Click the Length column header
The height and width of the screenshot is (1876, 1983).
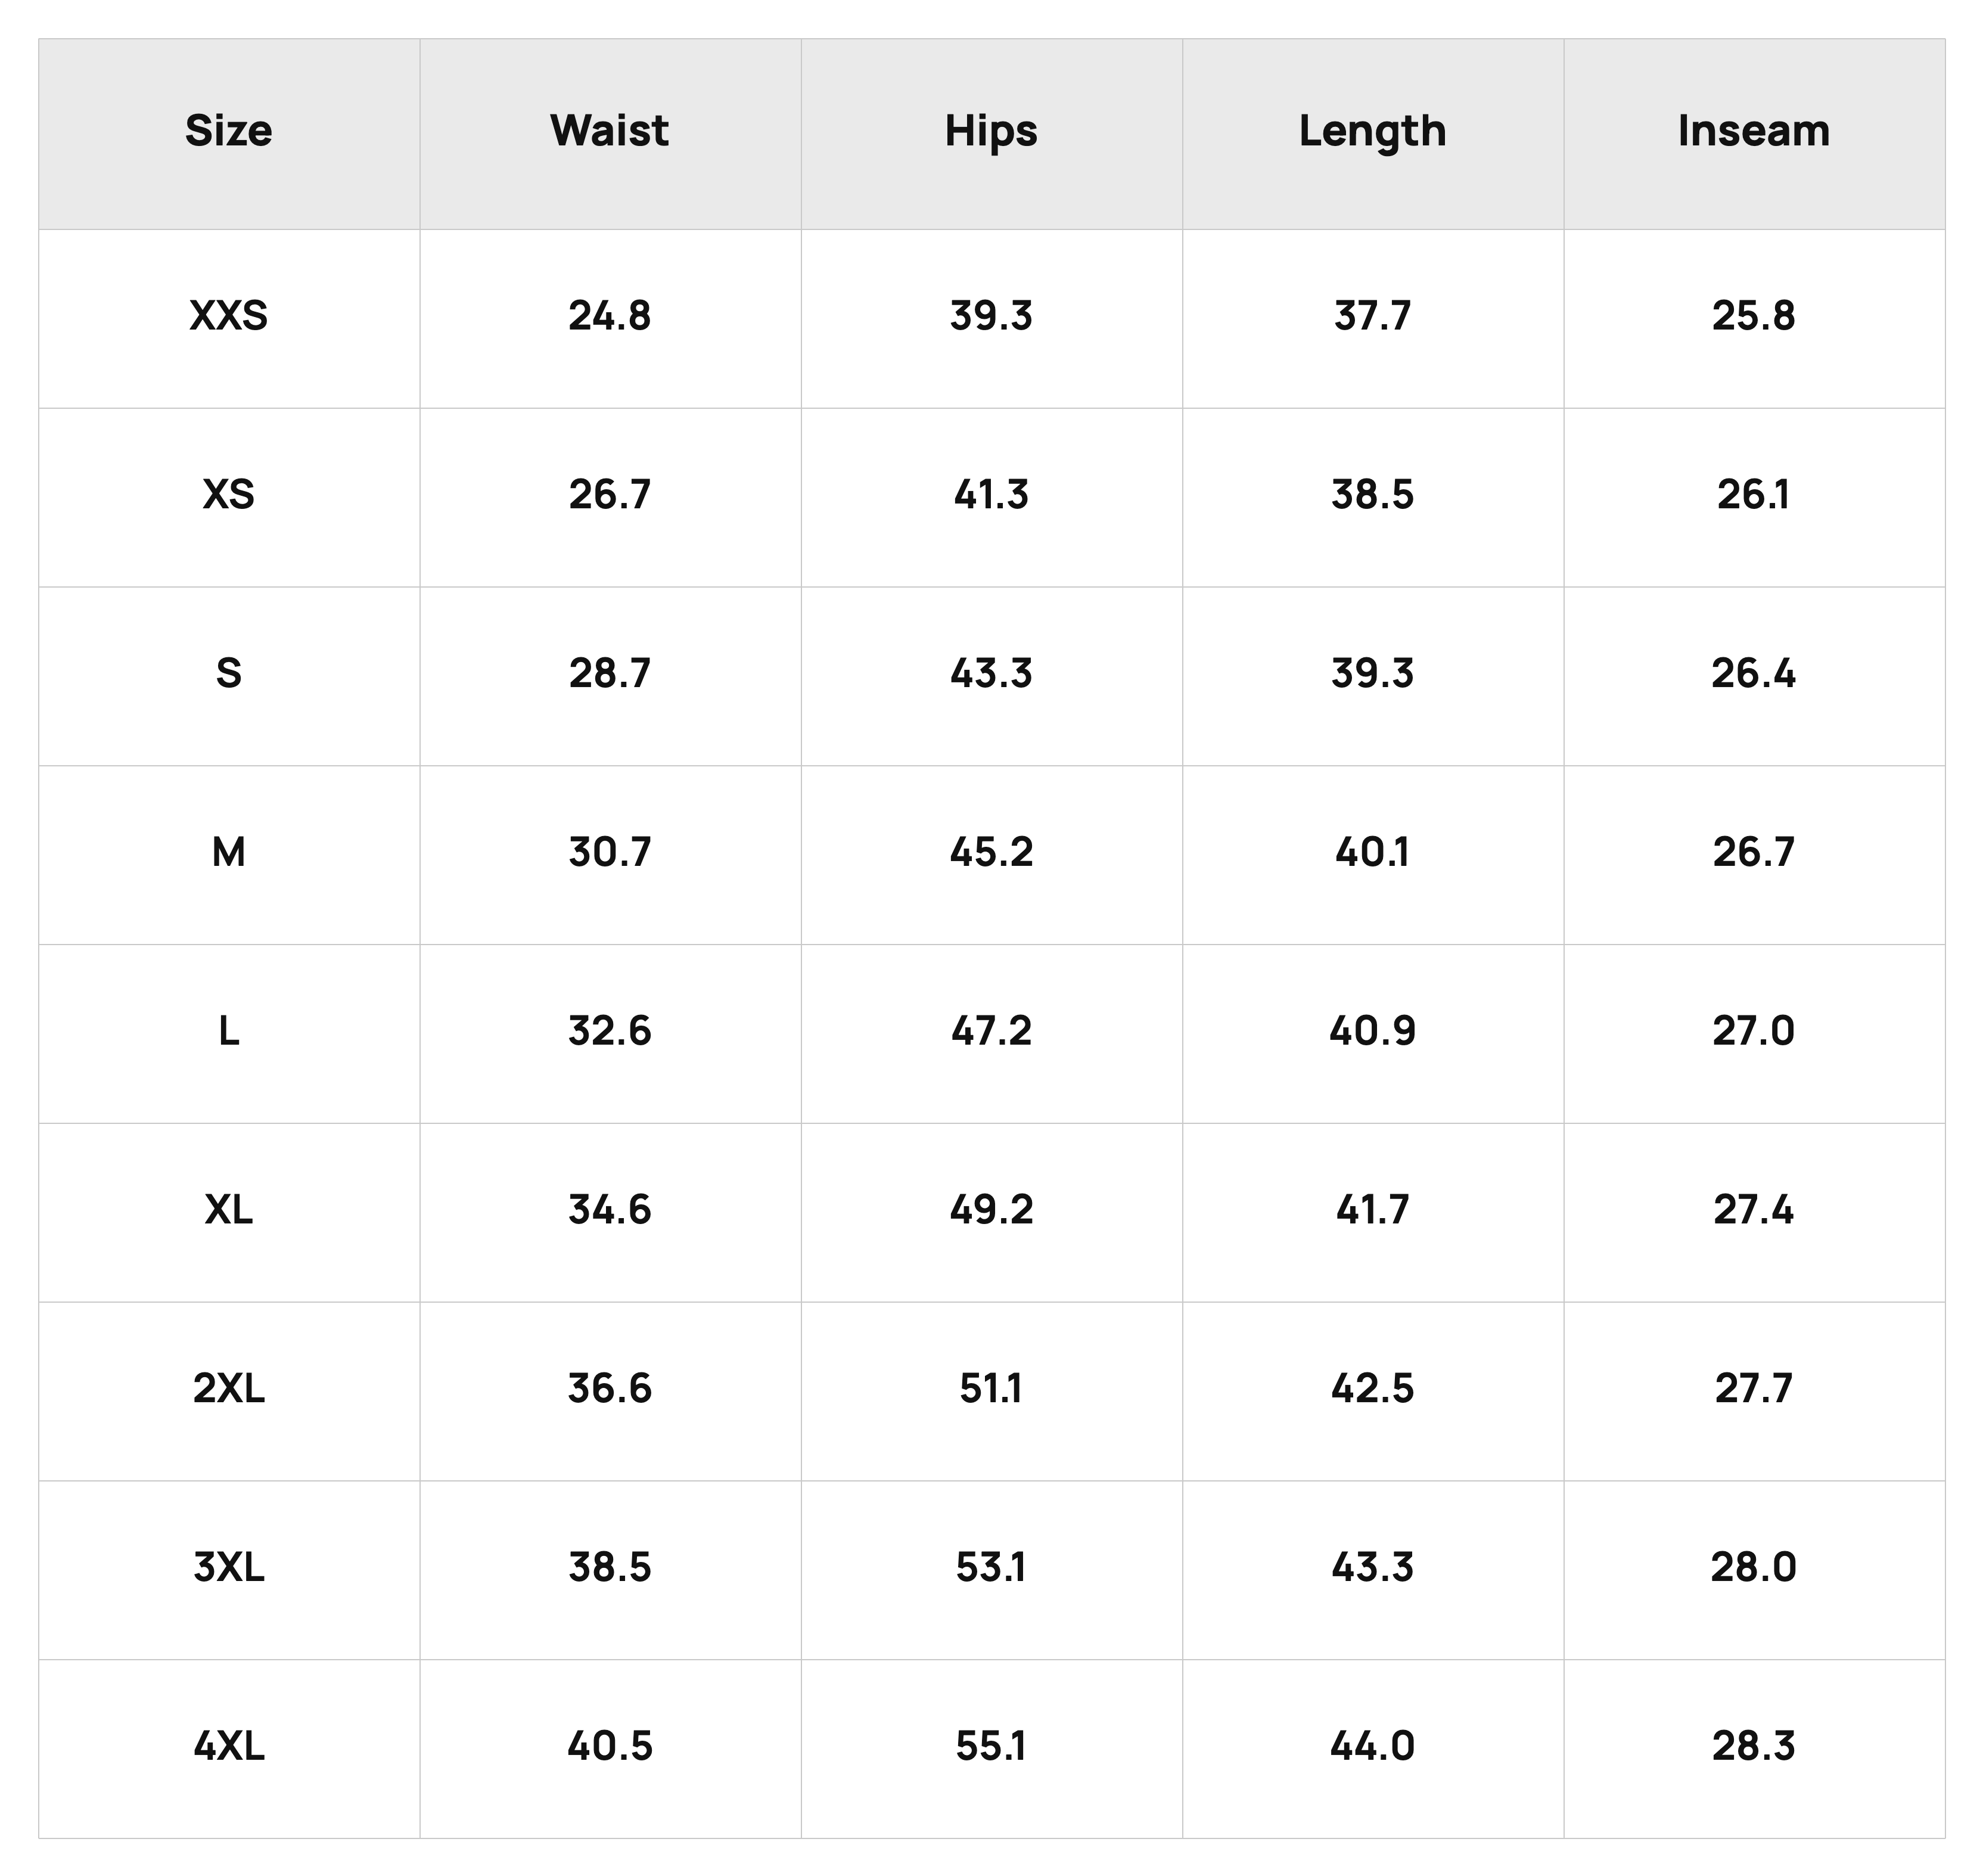(x=1372, y=132)
